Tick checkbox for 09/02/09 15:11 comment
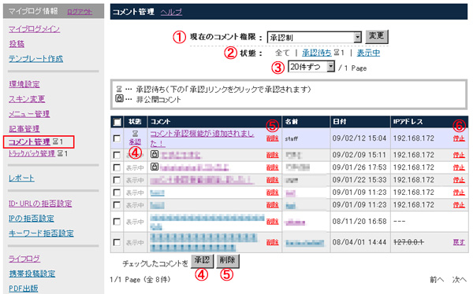The image size is (473, 294). (x=117, y=155)
